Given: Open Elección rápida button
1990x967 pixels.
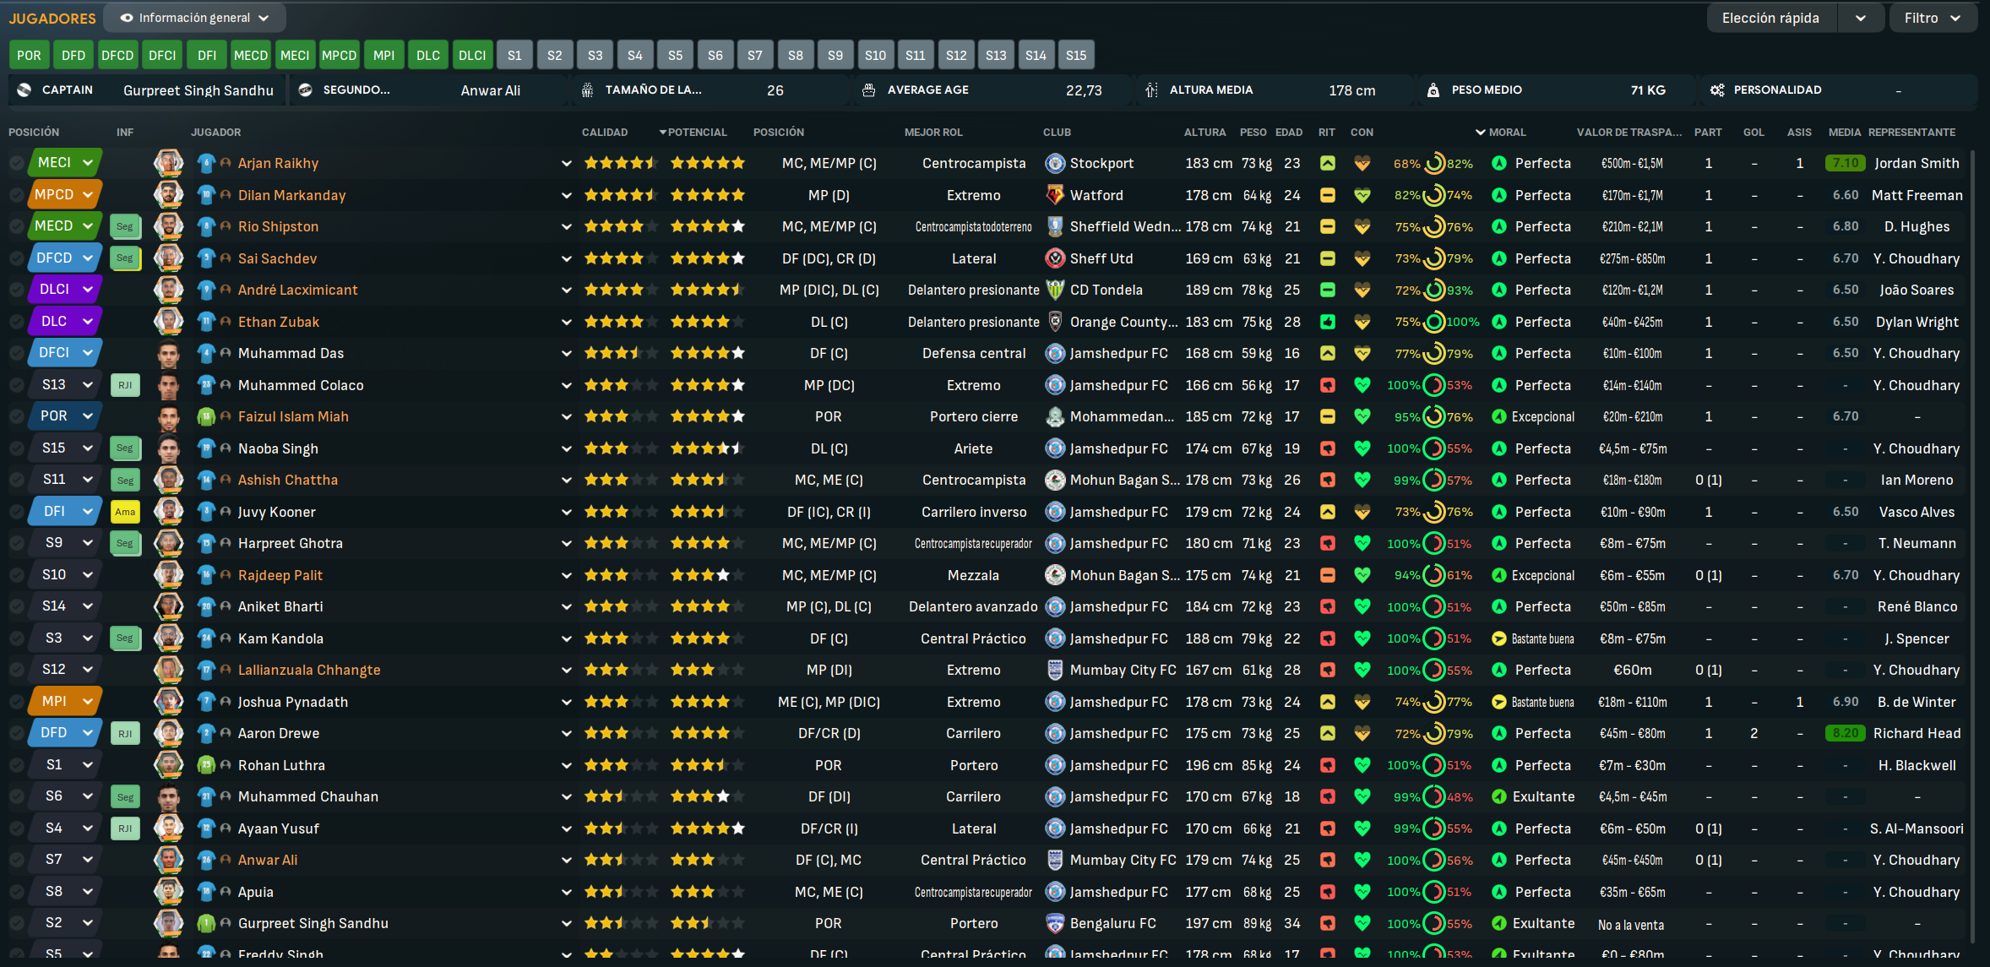Looking at the screenshot, I should tap(1771, 18).
